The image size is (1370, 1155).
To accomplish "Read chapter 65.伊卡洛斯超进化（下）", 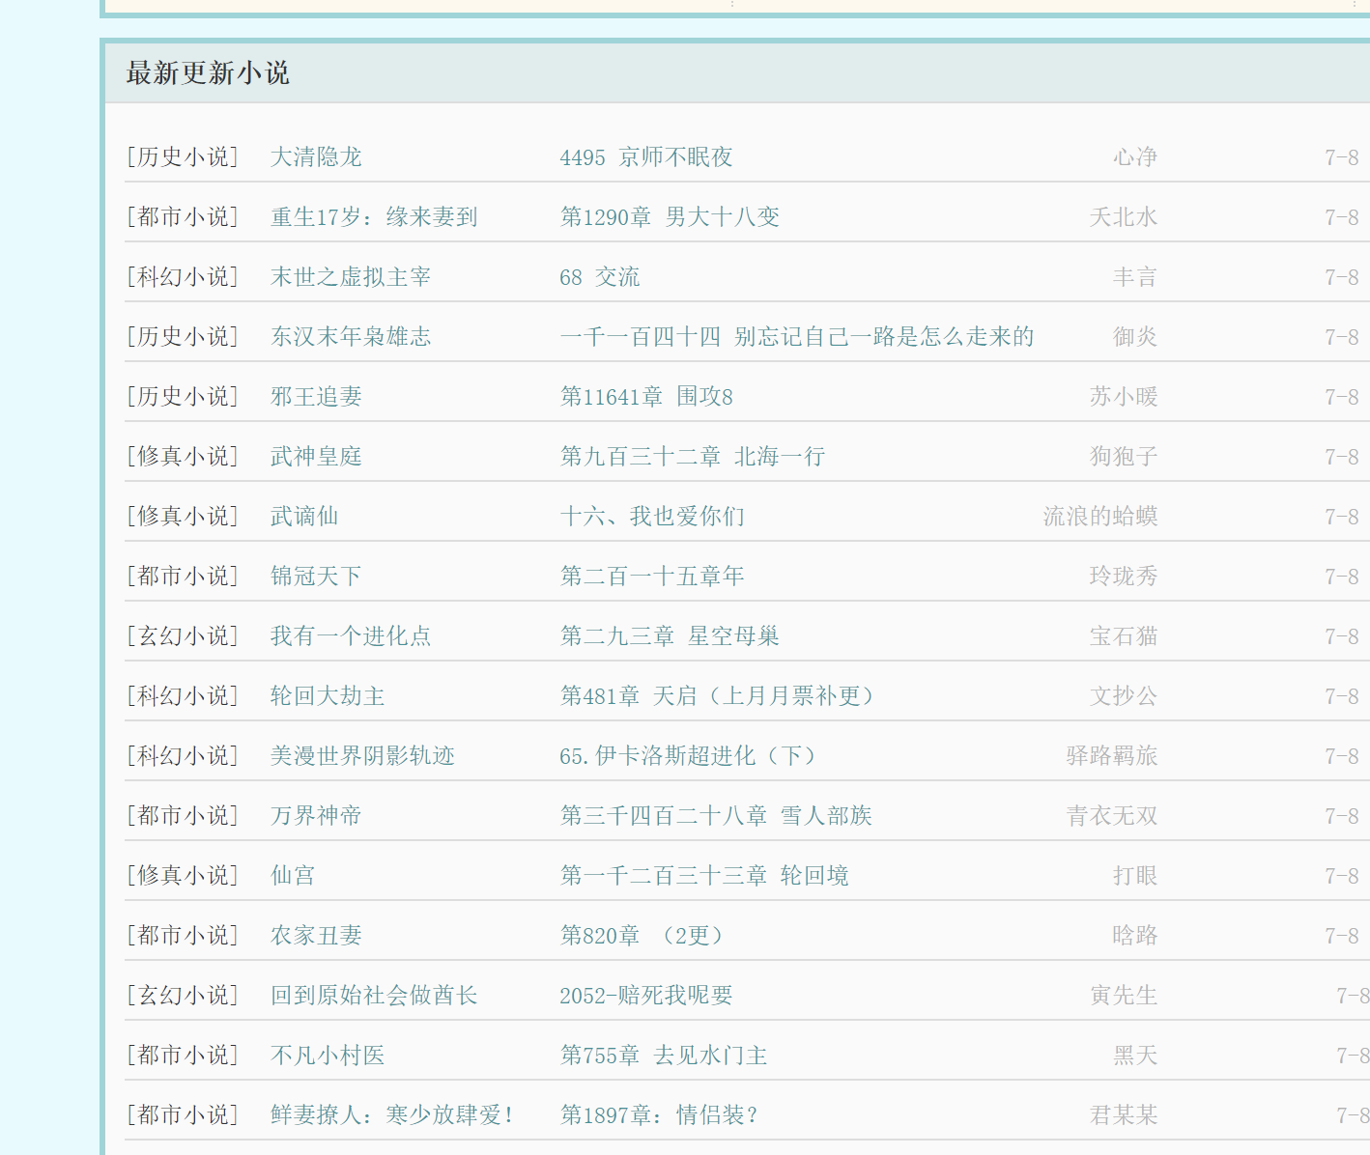I will [687, 756].
